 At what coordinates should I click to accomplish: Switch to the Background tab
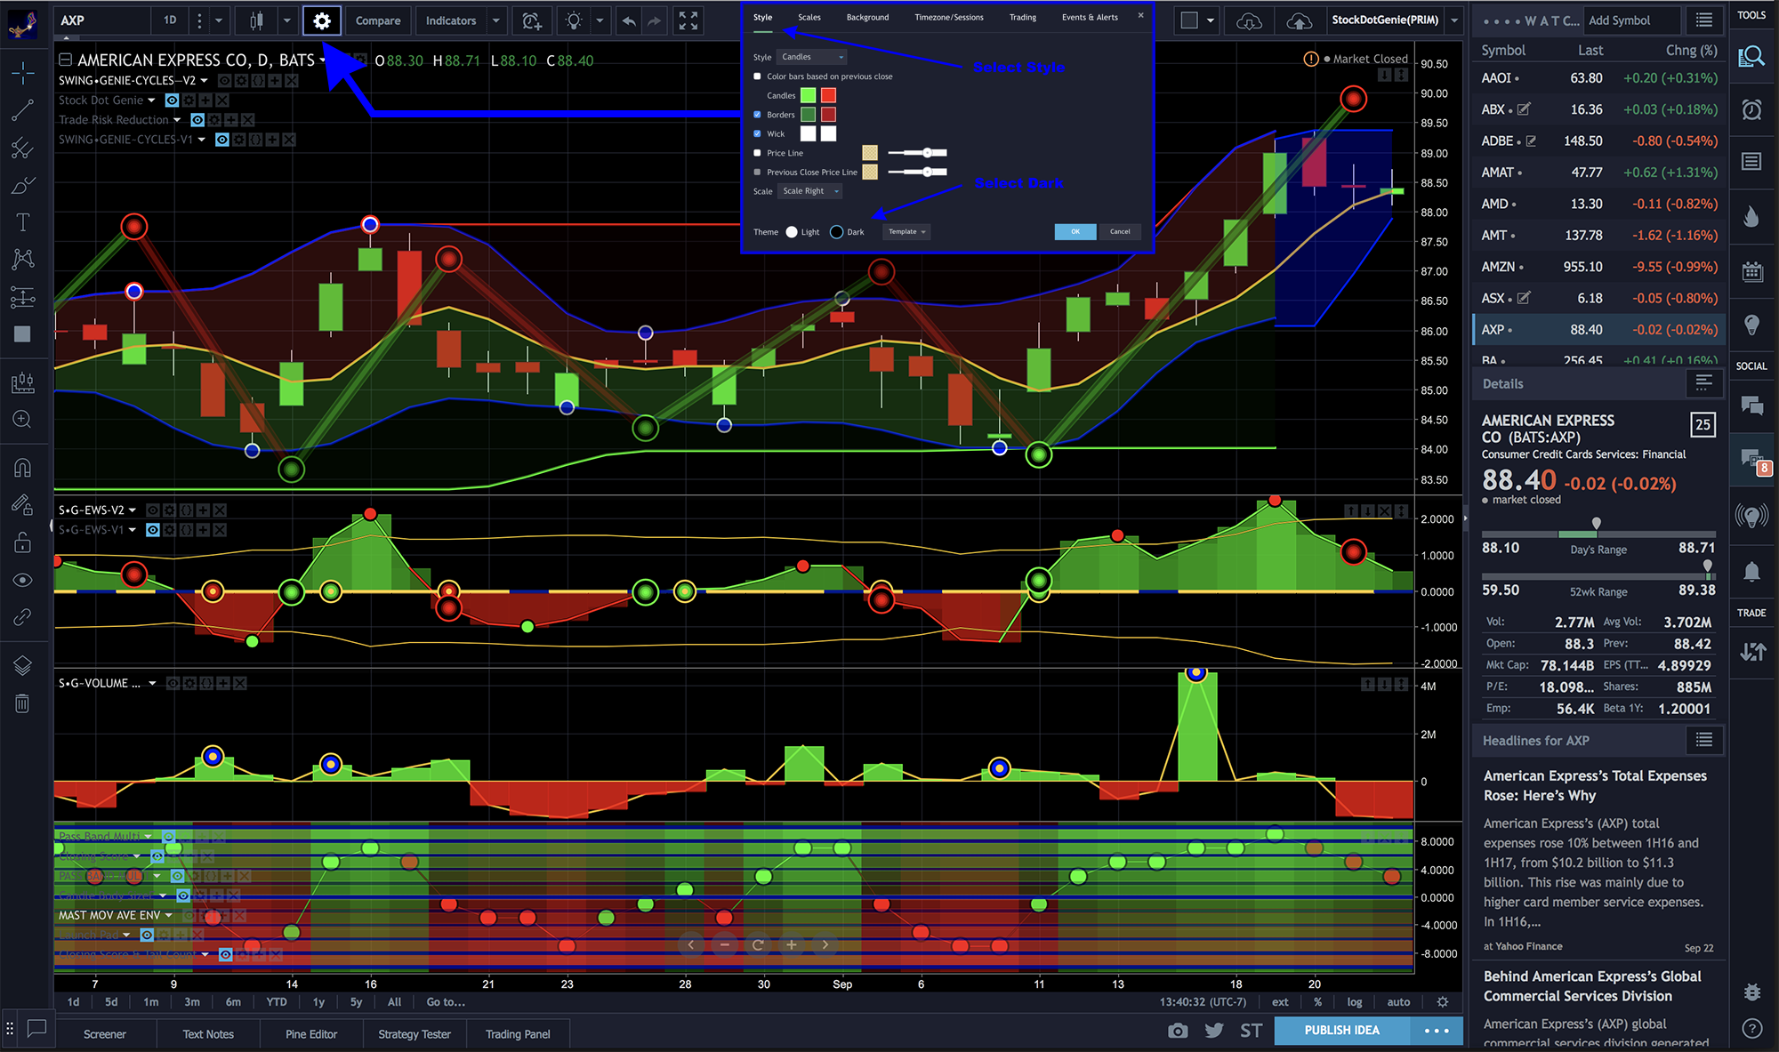867,18
